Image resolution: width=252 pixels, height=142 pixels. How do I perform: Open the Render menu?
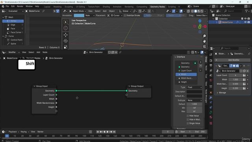[20, 6]
